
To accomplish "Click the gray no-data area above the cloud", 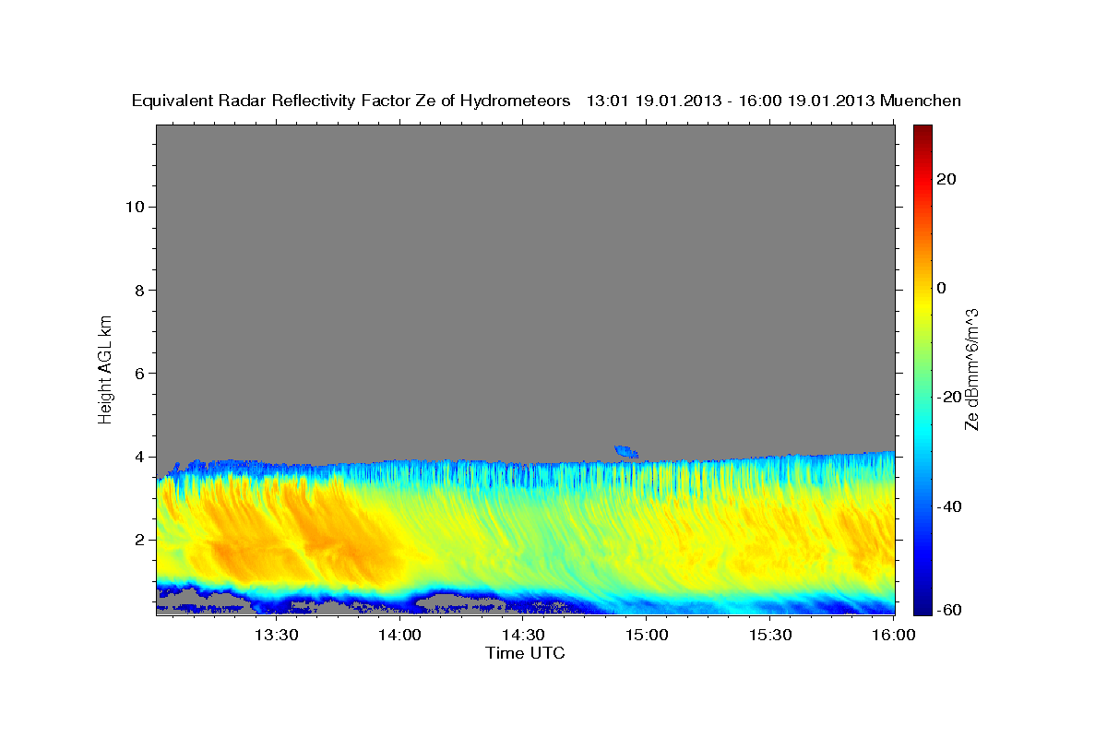I will click(x=525, y=291).
